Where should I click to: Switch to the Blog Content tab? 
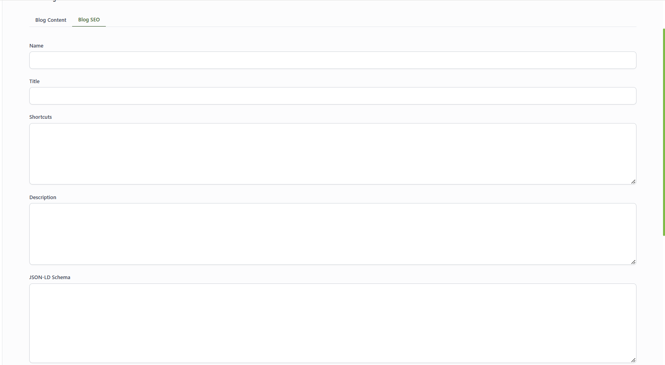click(51, 20)
